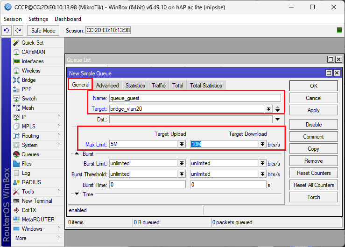Click the Apply button
This screenshot has height=247, width=345.
[314, 110]
